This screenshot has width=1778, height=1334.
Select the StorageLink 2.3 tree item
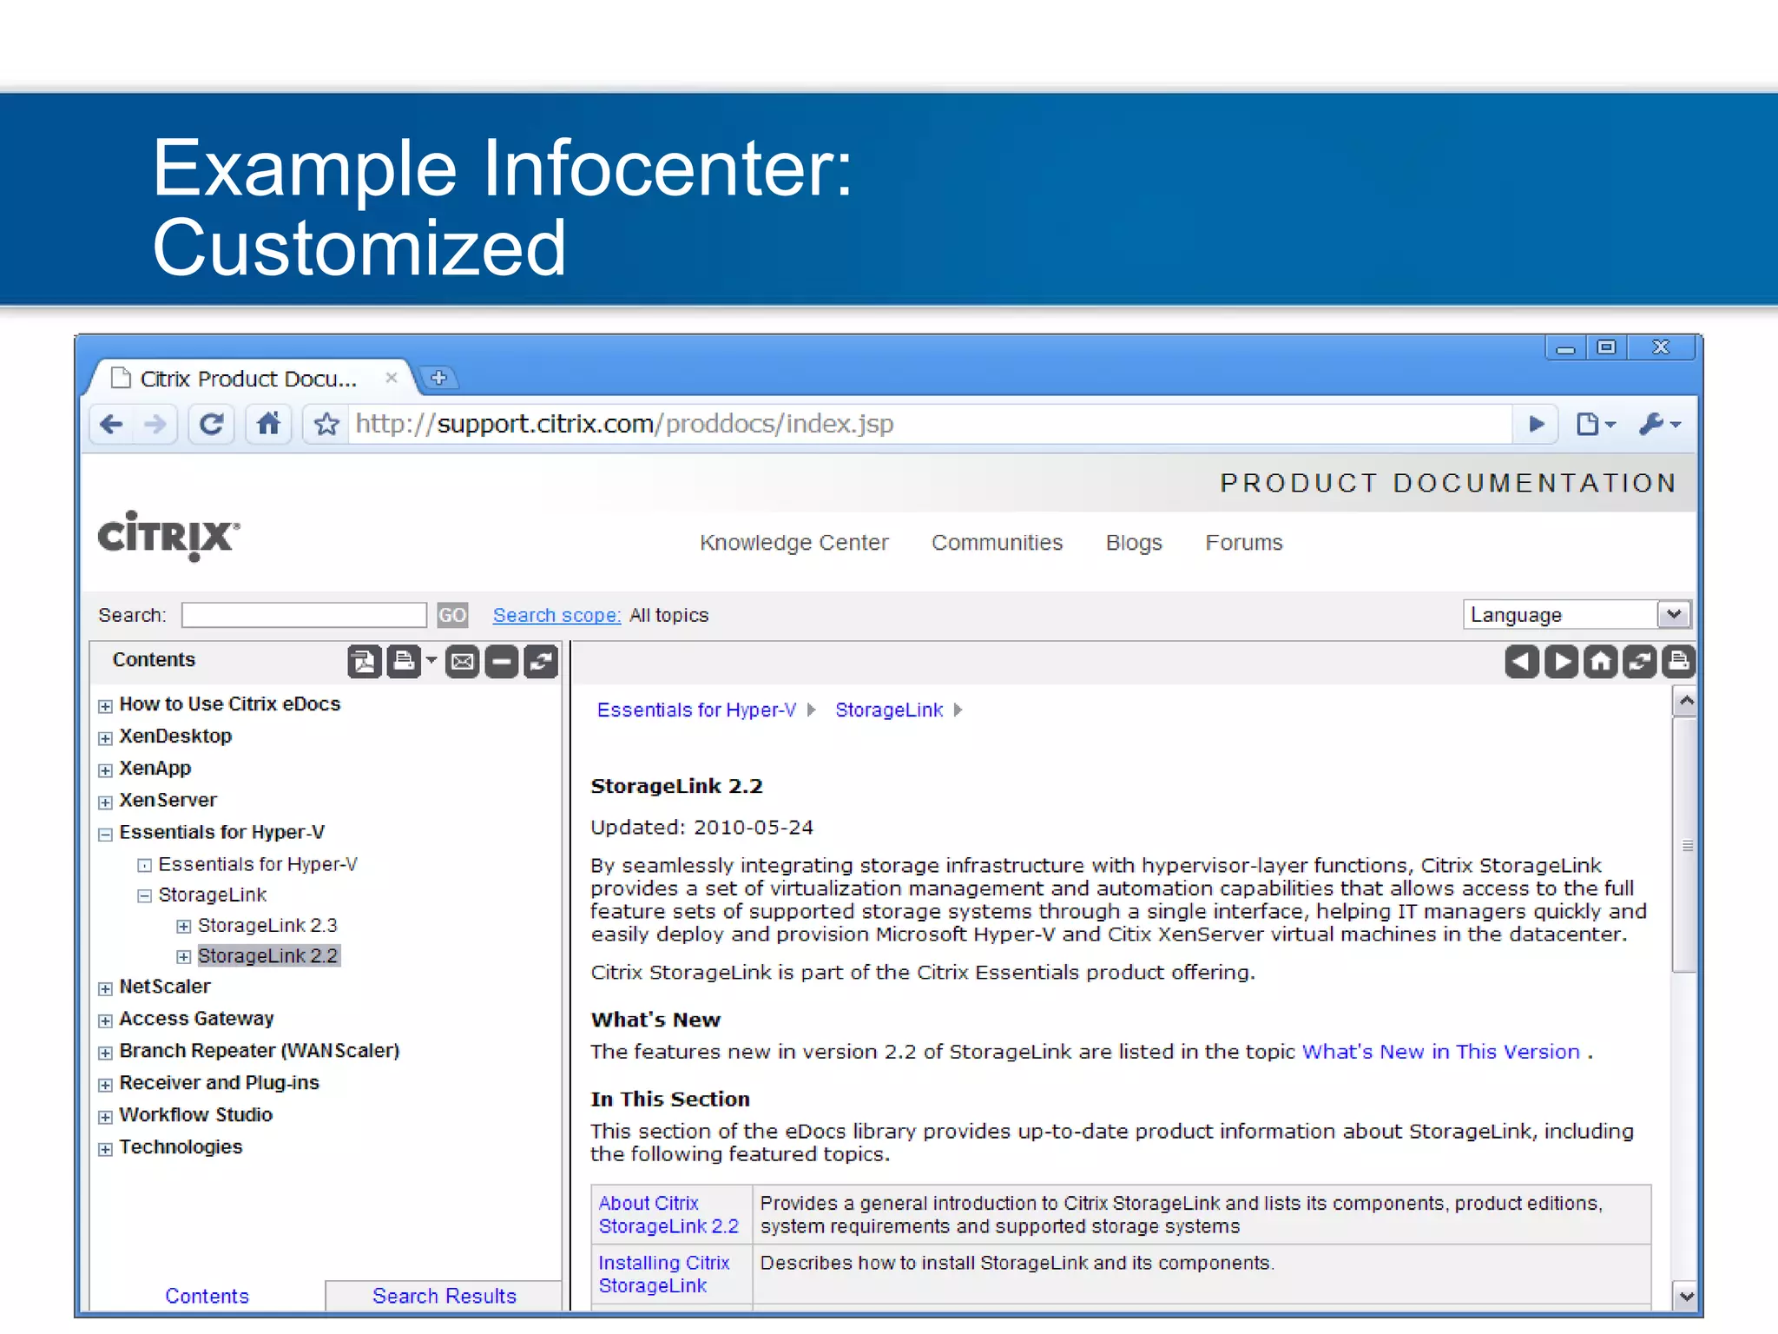[x=267, y=925]
